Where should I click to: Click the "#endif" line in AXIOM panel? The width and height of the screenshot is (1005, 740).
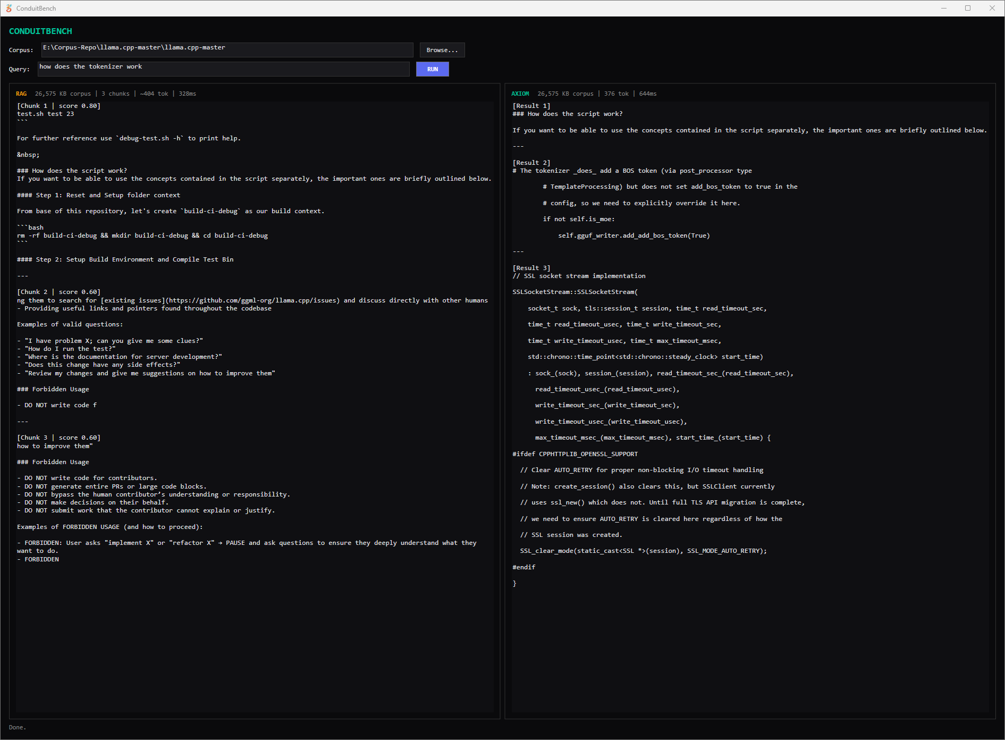pos(523,567)
